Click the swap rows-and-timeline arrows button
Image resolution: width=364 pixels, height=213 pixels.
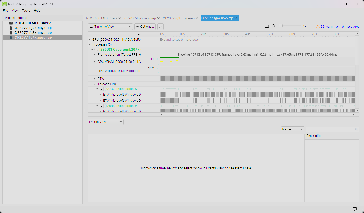160,27
